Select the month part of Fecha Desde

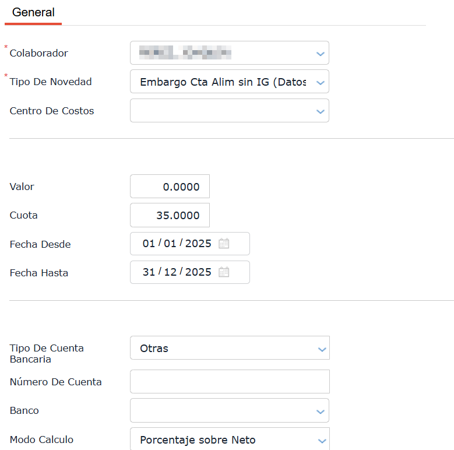click(170, 244)
